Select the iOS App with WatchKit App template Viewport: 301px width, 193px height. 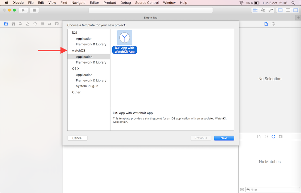pyautogui.click(x=125, y=42)
